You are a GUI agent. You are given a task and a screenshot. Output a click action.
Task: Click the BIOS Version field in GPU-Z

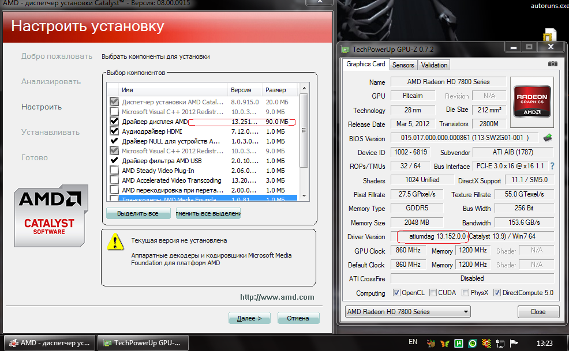[465, 138]
